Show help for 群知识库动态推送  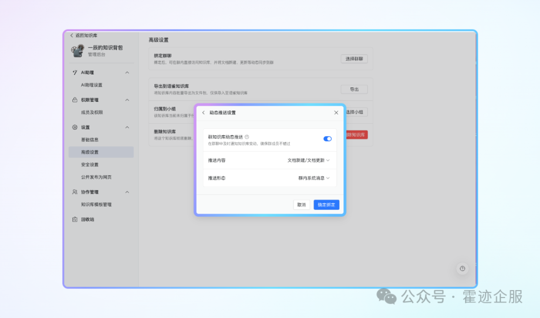pyautogui.click(x=247, y=137)
